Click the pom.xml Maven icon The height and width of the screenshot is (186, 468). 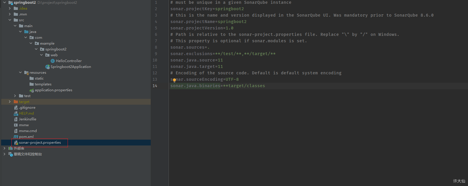(16, 137)
